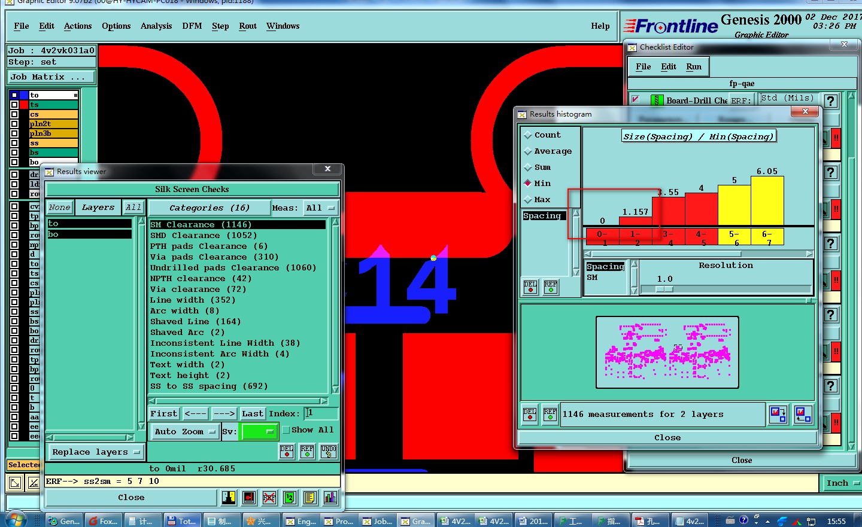Open the Categories (16) selector
This screenshot has width=862, height=527.
[x=210, y=208]
